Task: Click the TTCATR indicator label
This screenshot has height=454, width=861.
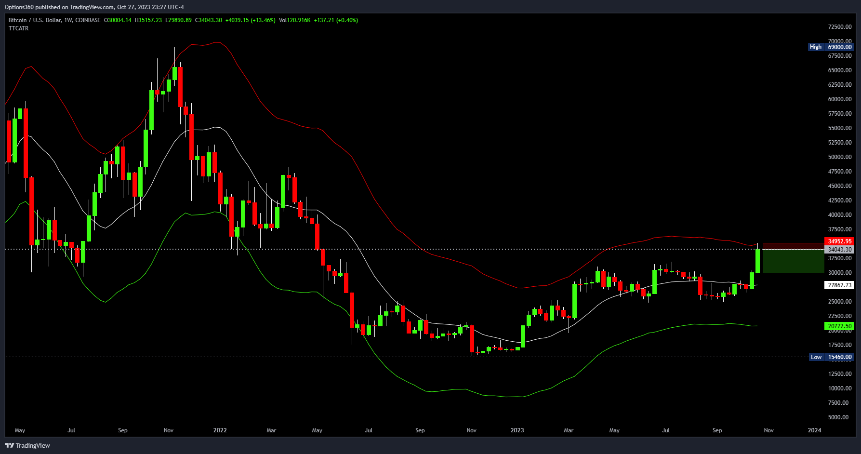Action: coord(18,28)
